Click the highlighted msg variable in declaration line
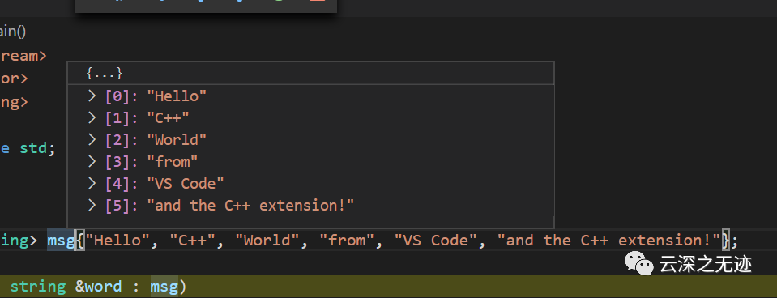This screenshot has width=777, height=298. [60, 241]
